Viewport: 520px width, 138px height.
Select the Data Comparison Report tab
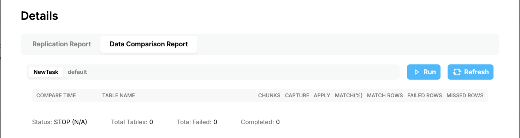tap(149, 44)
